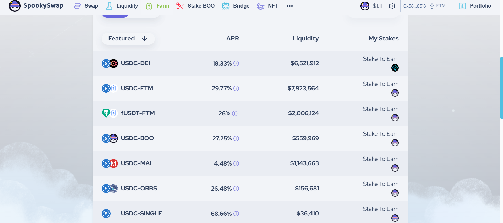Open the Featured sort dropdown
Screen dimensions: 503x223
click(x=128, y=39)
